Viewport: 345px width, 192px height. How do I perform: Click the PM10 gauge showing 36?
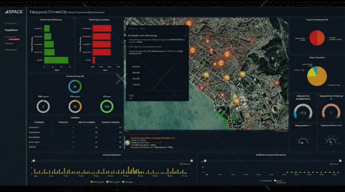tap(75, 107)
